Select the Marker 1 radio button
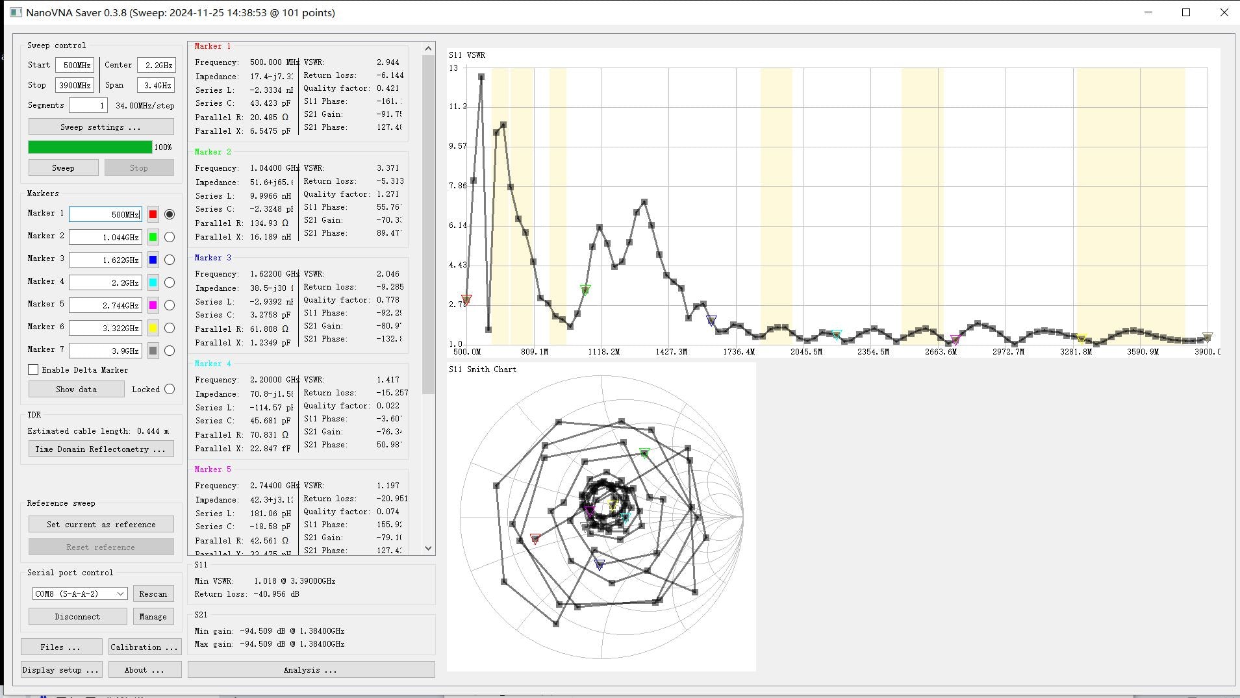Screen dimensions: 1240x698 [170, 214]
